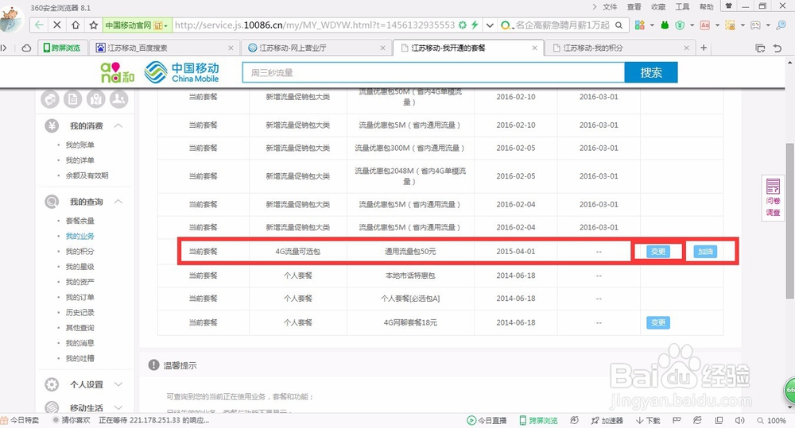Open 今日特卖 in the status bar
Screen dimensions: 795x428
[x=21, y=420]
